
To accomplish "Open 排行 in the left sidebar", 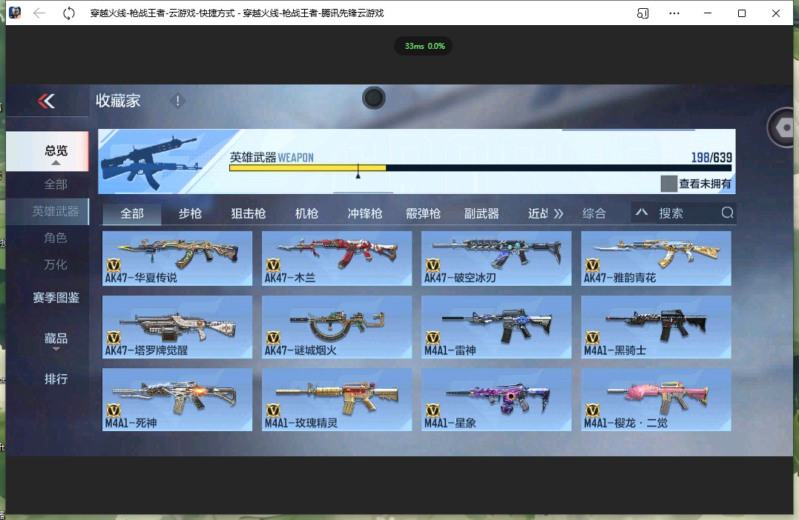I will tap(56, 379).
